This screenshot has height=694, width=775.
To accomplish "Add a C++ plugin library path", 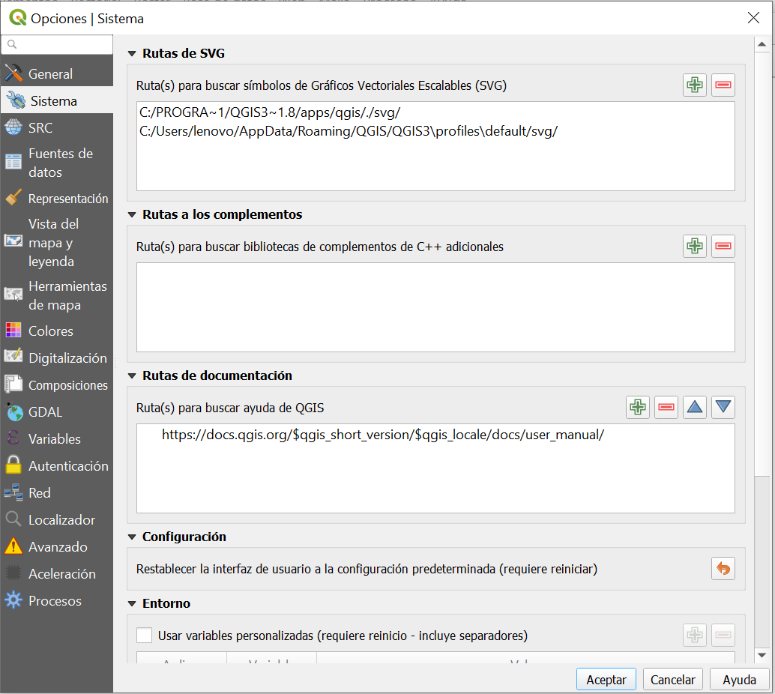I will coord(694,246).
